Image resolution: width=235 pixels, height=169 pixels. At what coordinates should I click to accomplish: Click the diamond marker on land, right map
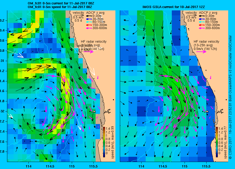coord(226,100)
